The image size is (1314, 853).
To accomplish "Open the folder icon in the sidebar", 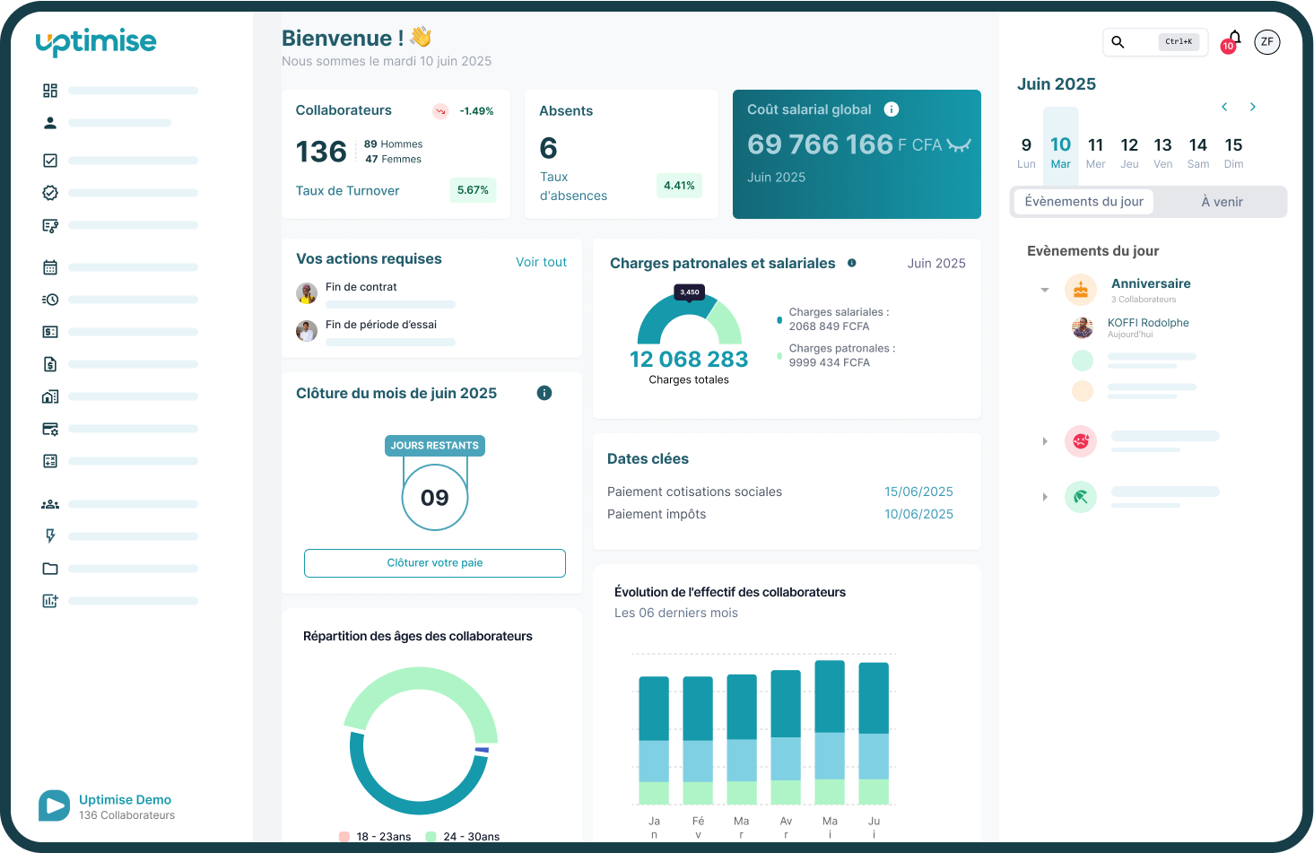I will tap(50, 568).
